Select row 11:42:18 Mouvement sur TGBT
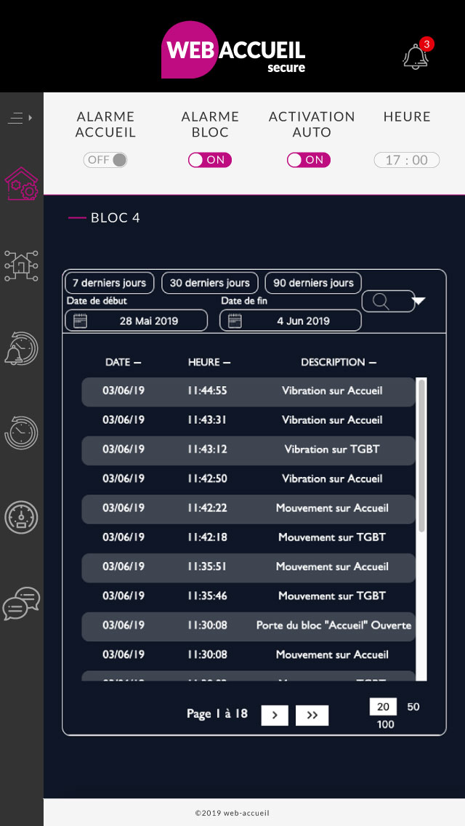 pyautogui.click(x=248, y=537)
